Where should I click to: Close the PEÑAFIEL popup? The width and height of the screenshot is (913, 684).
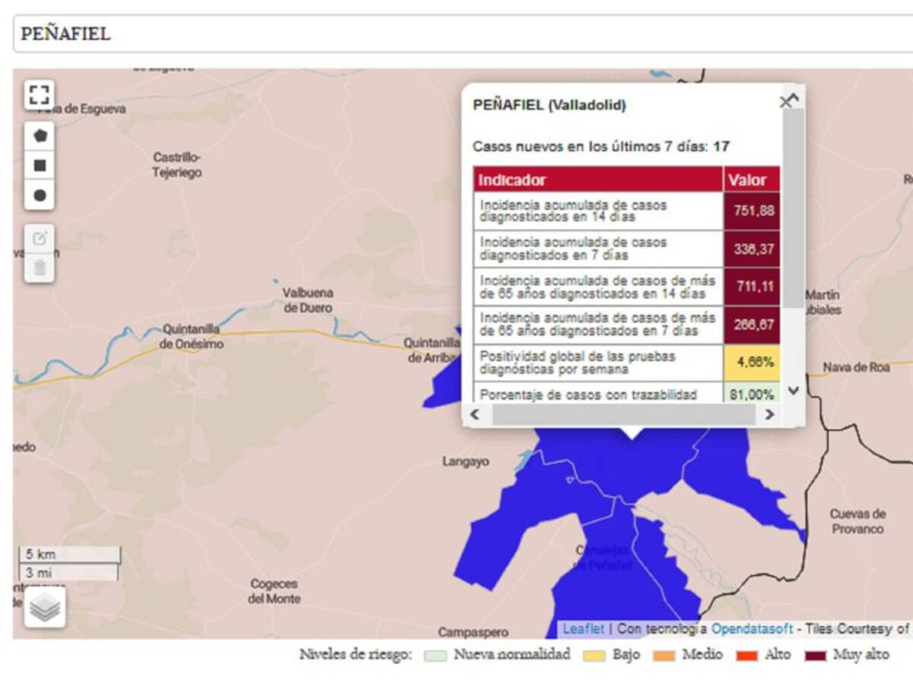[x=785, y=102]
